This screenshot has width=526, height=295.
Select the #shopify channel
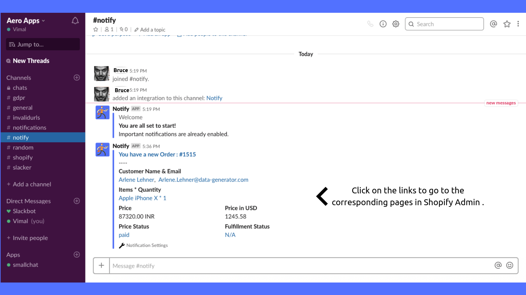[x=23, y=158]
